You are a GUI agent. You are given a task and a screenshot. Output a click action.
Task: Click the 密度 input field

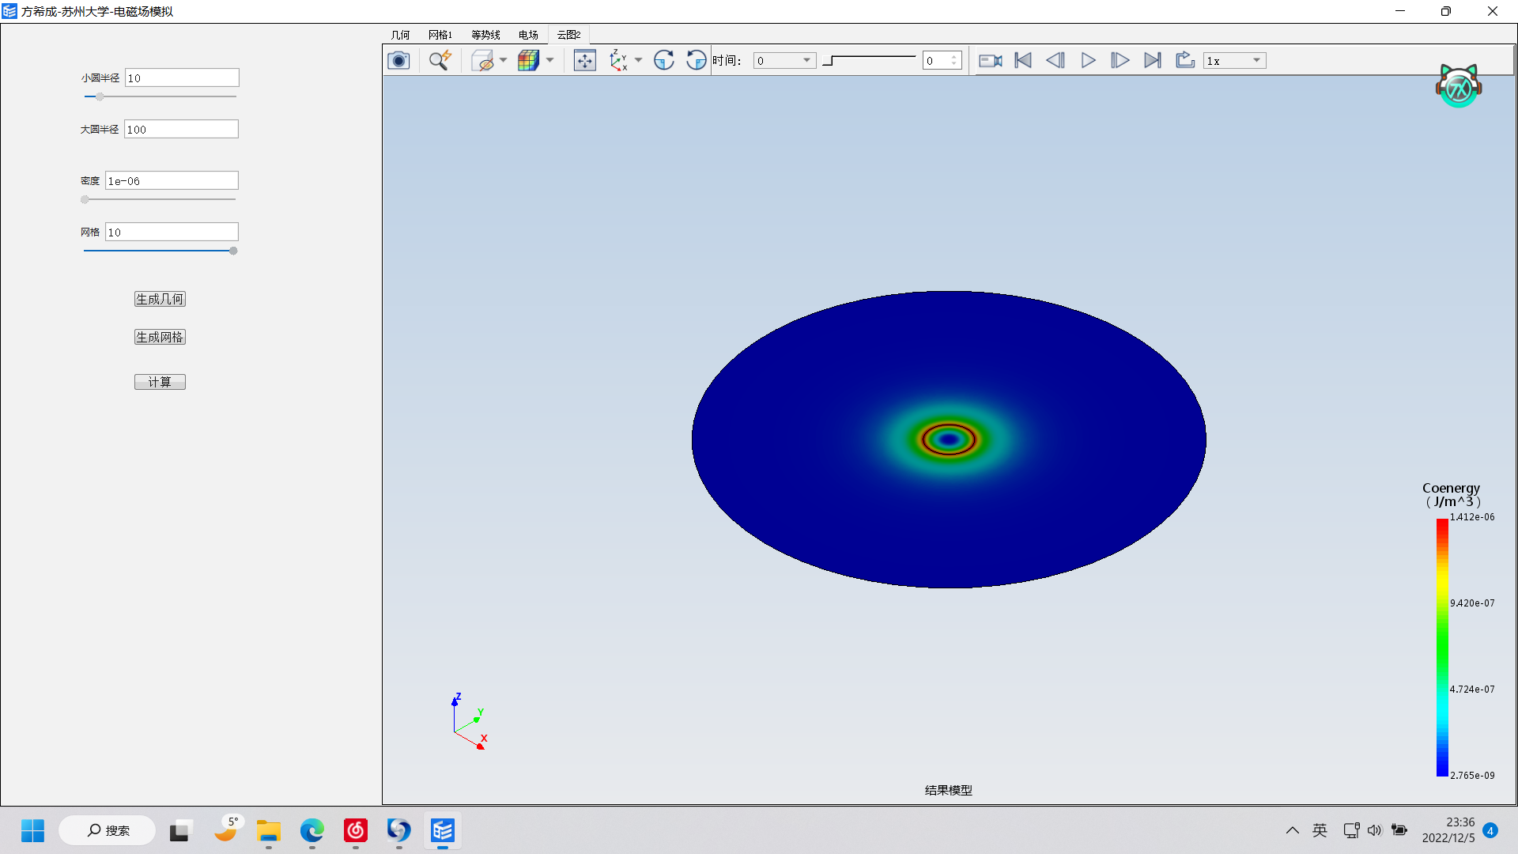[x=172, y=180]
